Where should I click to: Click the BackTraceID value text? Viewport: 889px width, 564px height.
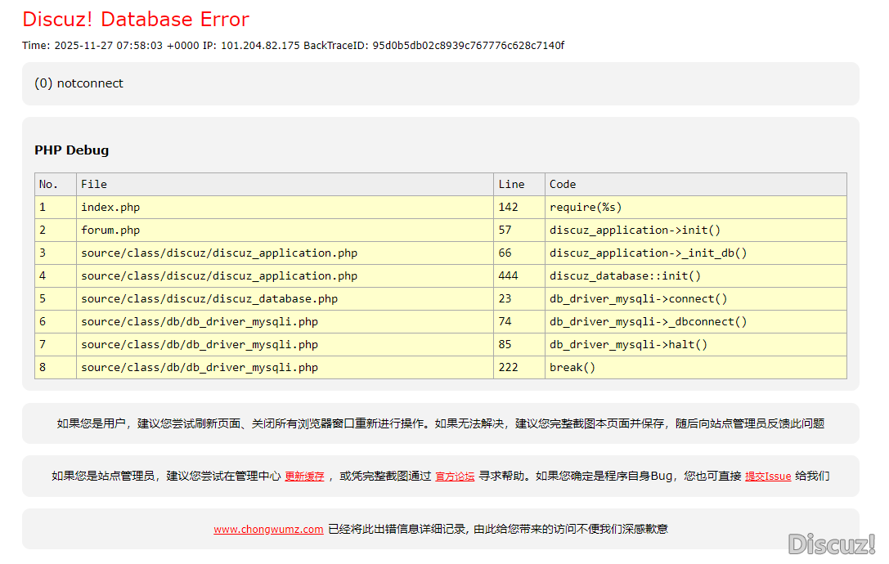click(468, 46)
